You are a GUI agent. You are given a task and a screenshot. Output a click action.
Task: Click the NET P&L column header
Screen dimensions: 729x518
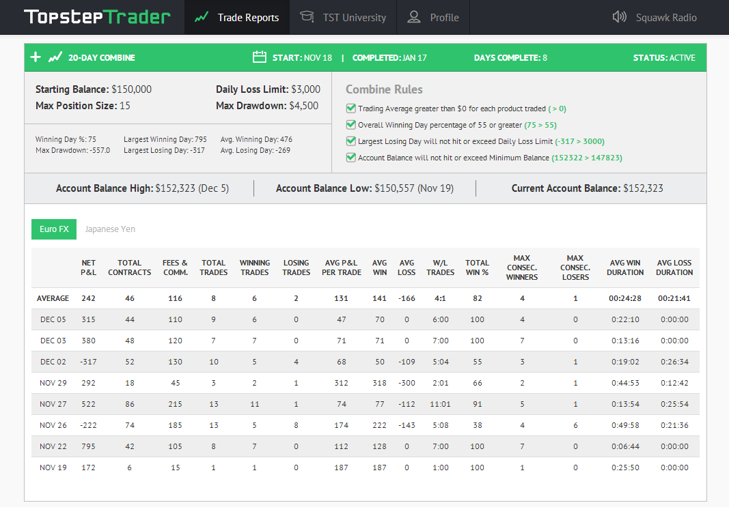[x=88, y=268]
